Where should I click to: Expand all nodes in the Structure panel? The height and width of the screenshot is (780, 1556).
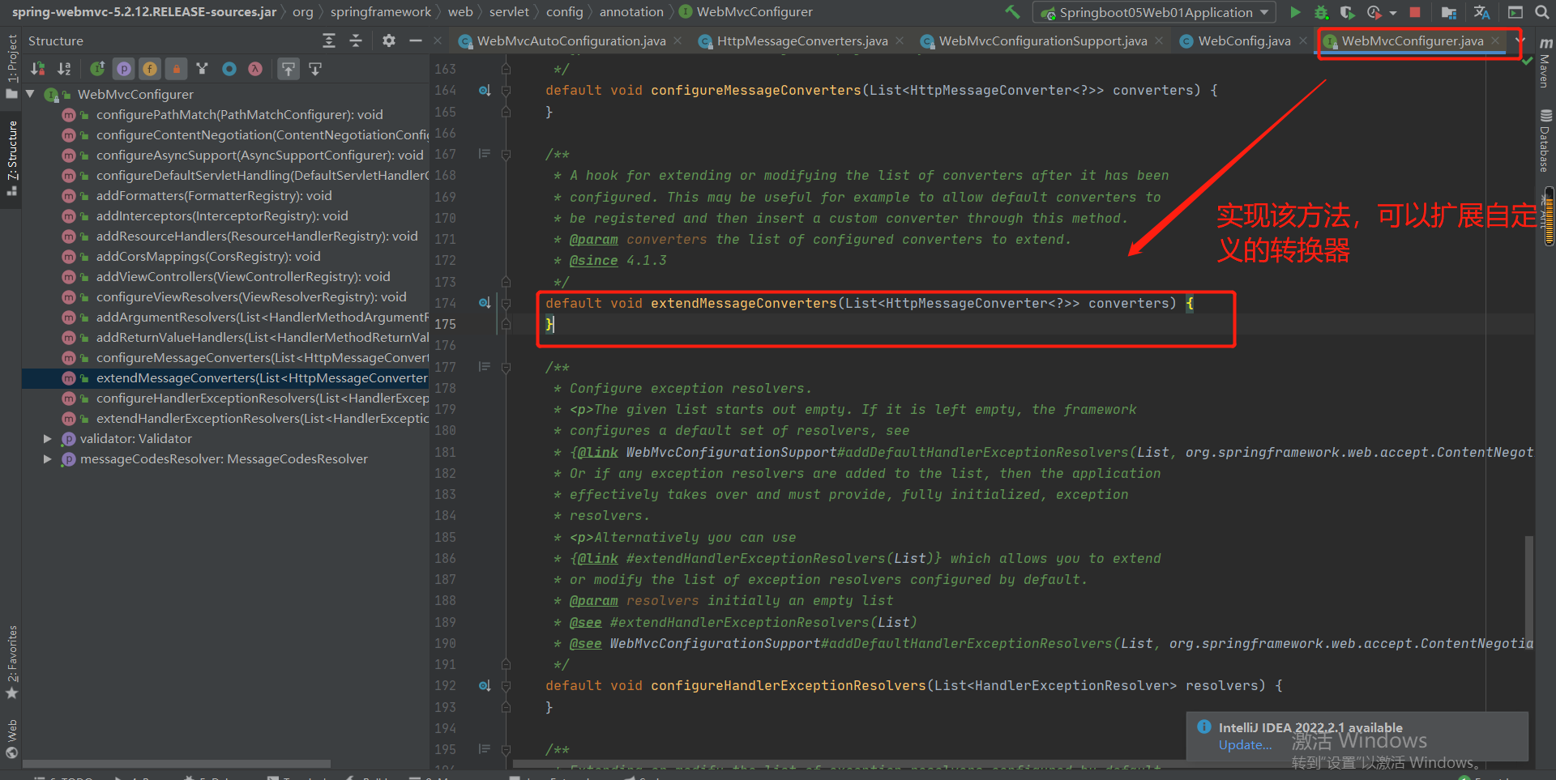(x=329, y=40)
